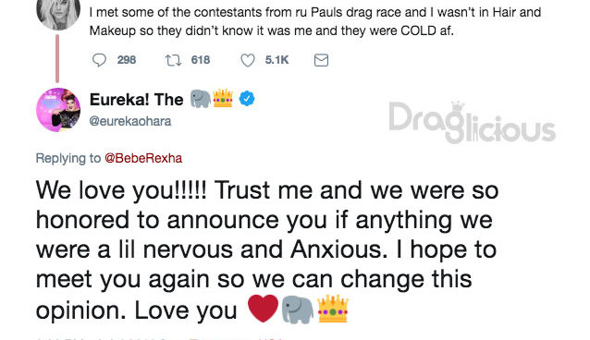
Task: Click the 298 replies count
Action: 127,60
